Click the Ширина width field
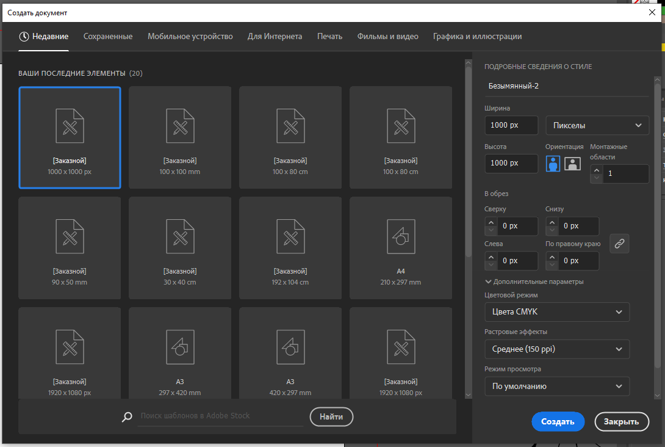 click(511, 125)
